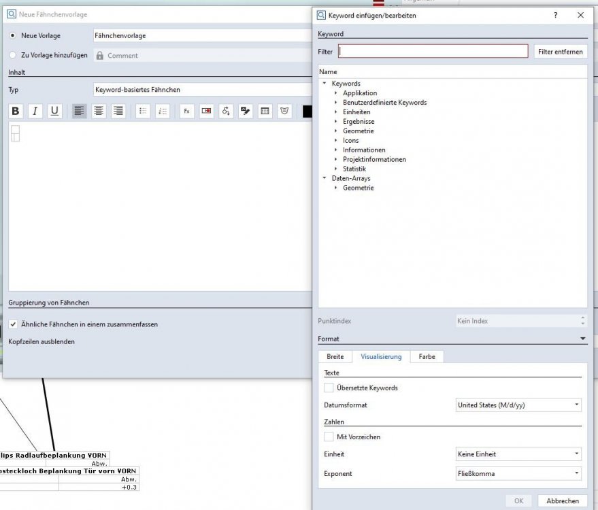Screen dimensions: 598x510
Task: Click the Abbrechen button
Action: 562,500
